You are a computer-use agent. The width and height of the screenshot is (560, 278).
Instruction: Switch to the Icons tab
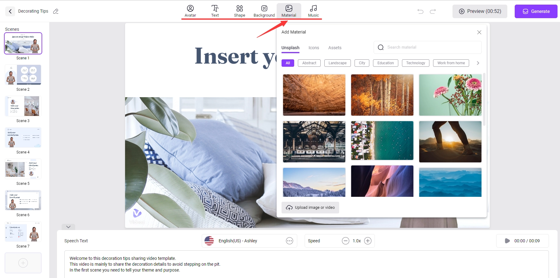(x=314, y=48)
